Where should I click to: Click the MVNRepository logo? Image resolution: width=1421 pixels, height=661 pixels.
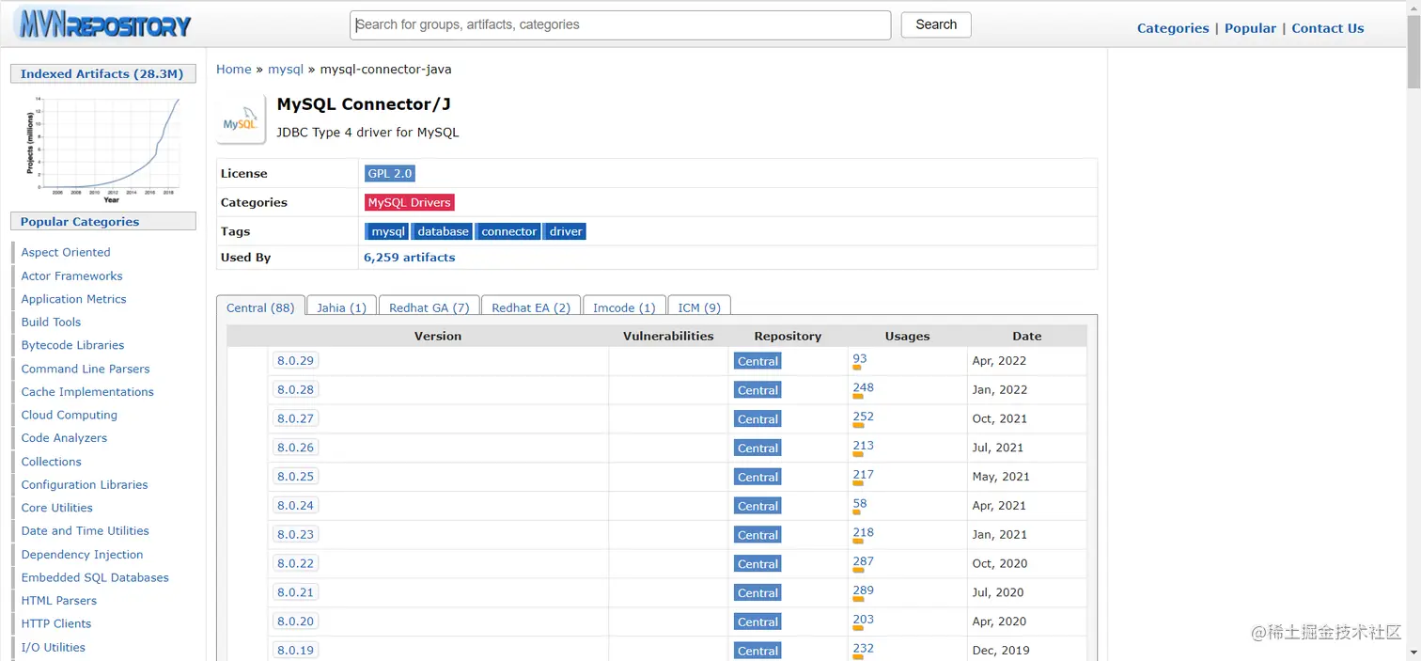[x=103, y=24]
